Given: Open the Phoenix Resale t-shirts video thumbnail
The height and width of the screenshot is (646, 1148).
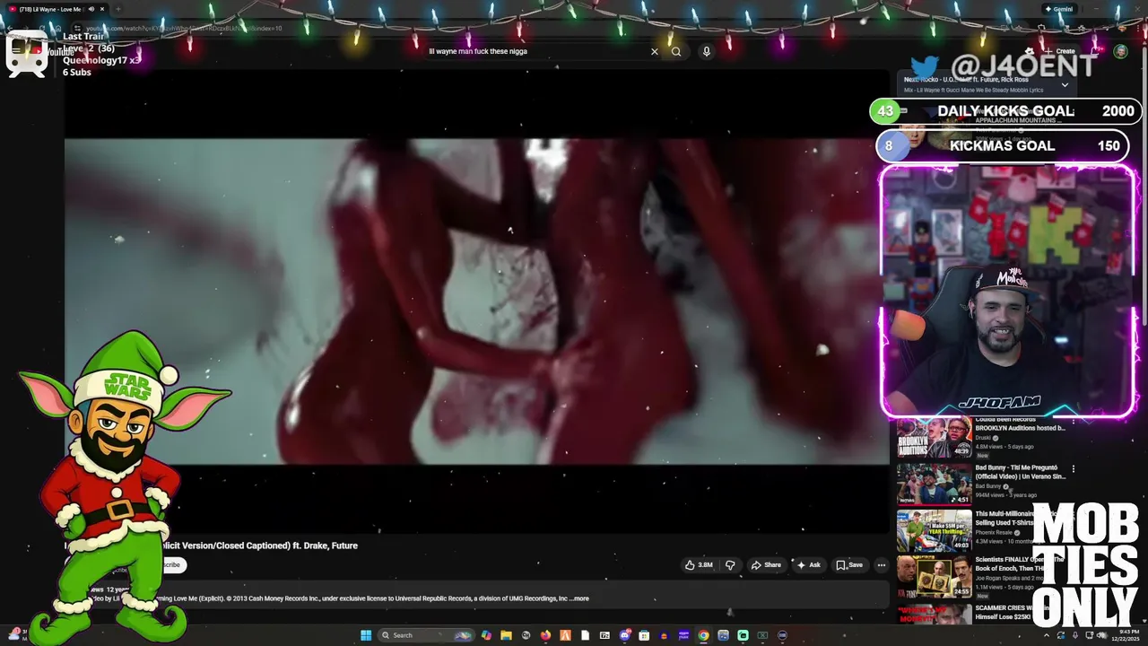Looking at the screenshot, I should [935, 530].
